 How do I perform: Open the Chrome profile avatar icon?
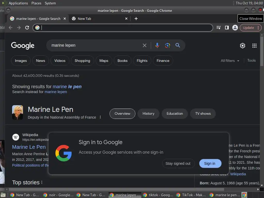point(235,28)
